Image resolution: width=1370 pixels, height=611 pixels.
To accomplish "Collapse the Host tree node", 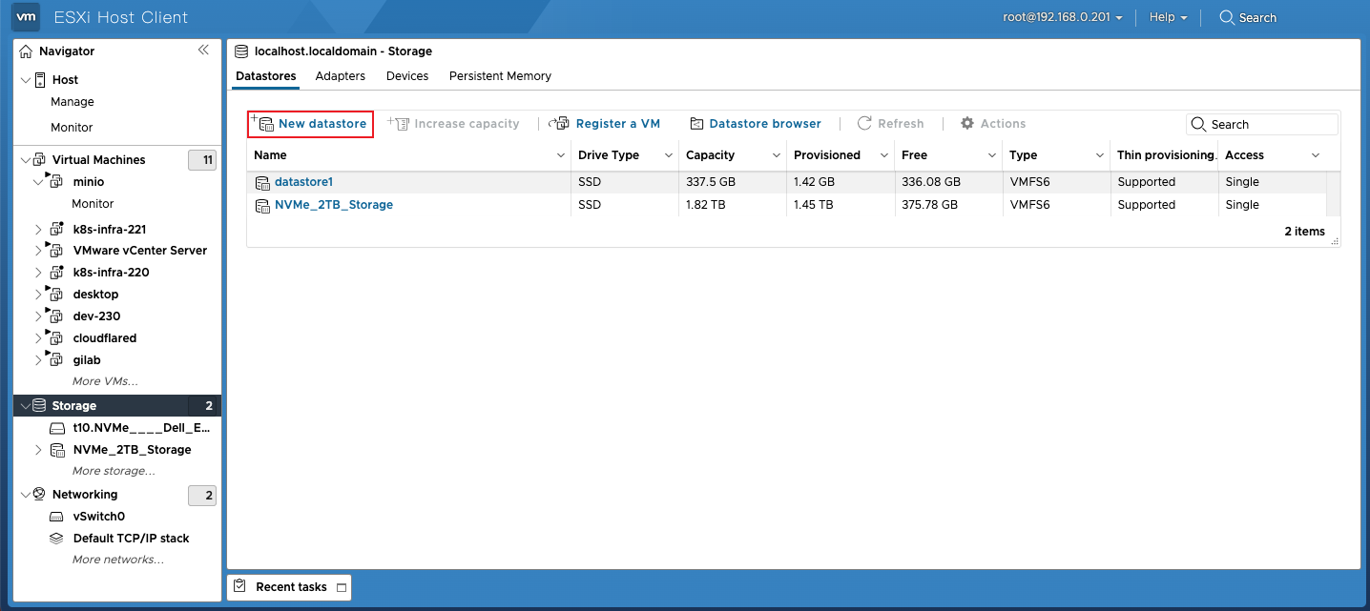I will pos(26,80).
